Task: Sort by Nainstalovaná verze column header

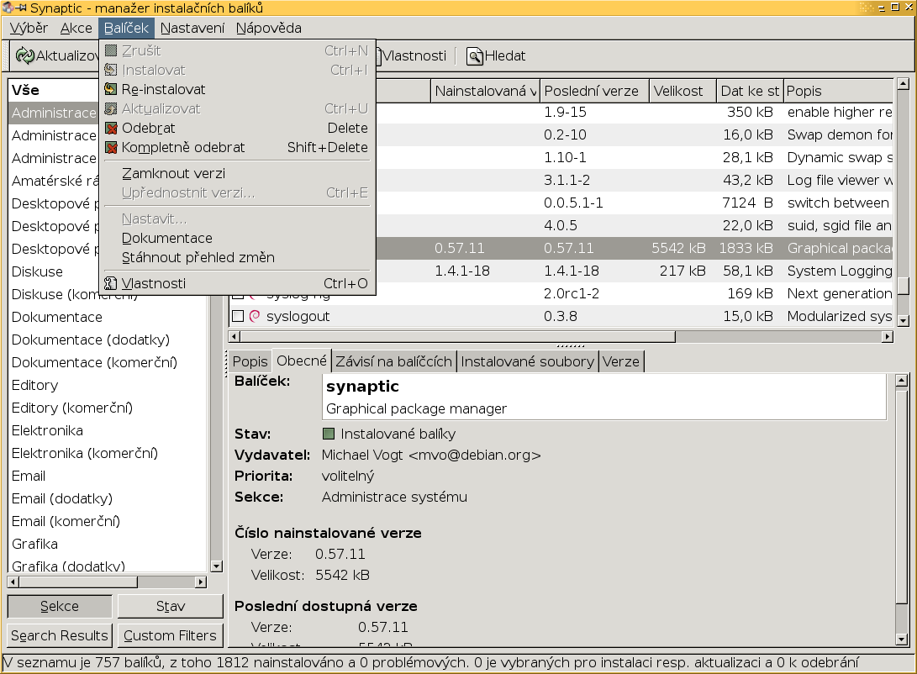Action: pyautogui.click(x=486, y=92)
